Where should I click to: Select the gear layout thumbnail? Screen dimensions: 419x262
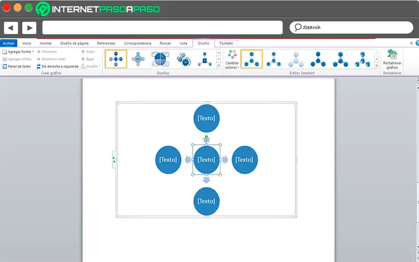tap(183, 59)
